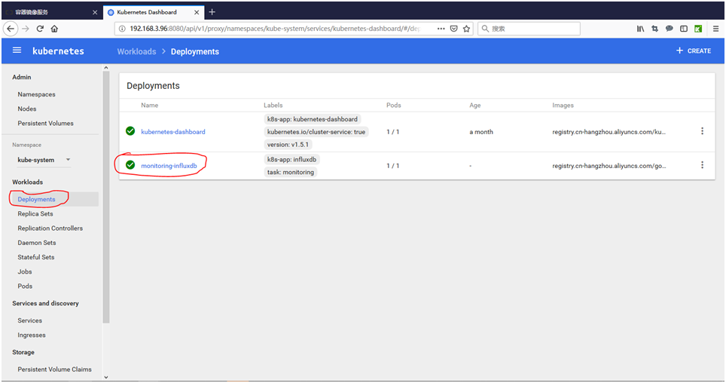
Task: Switch to the Kubernetes Dashboard tab
Action: pos(153,13)
